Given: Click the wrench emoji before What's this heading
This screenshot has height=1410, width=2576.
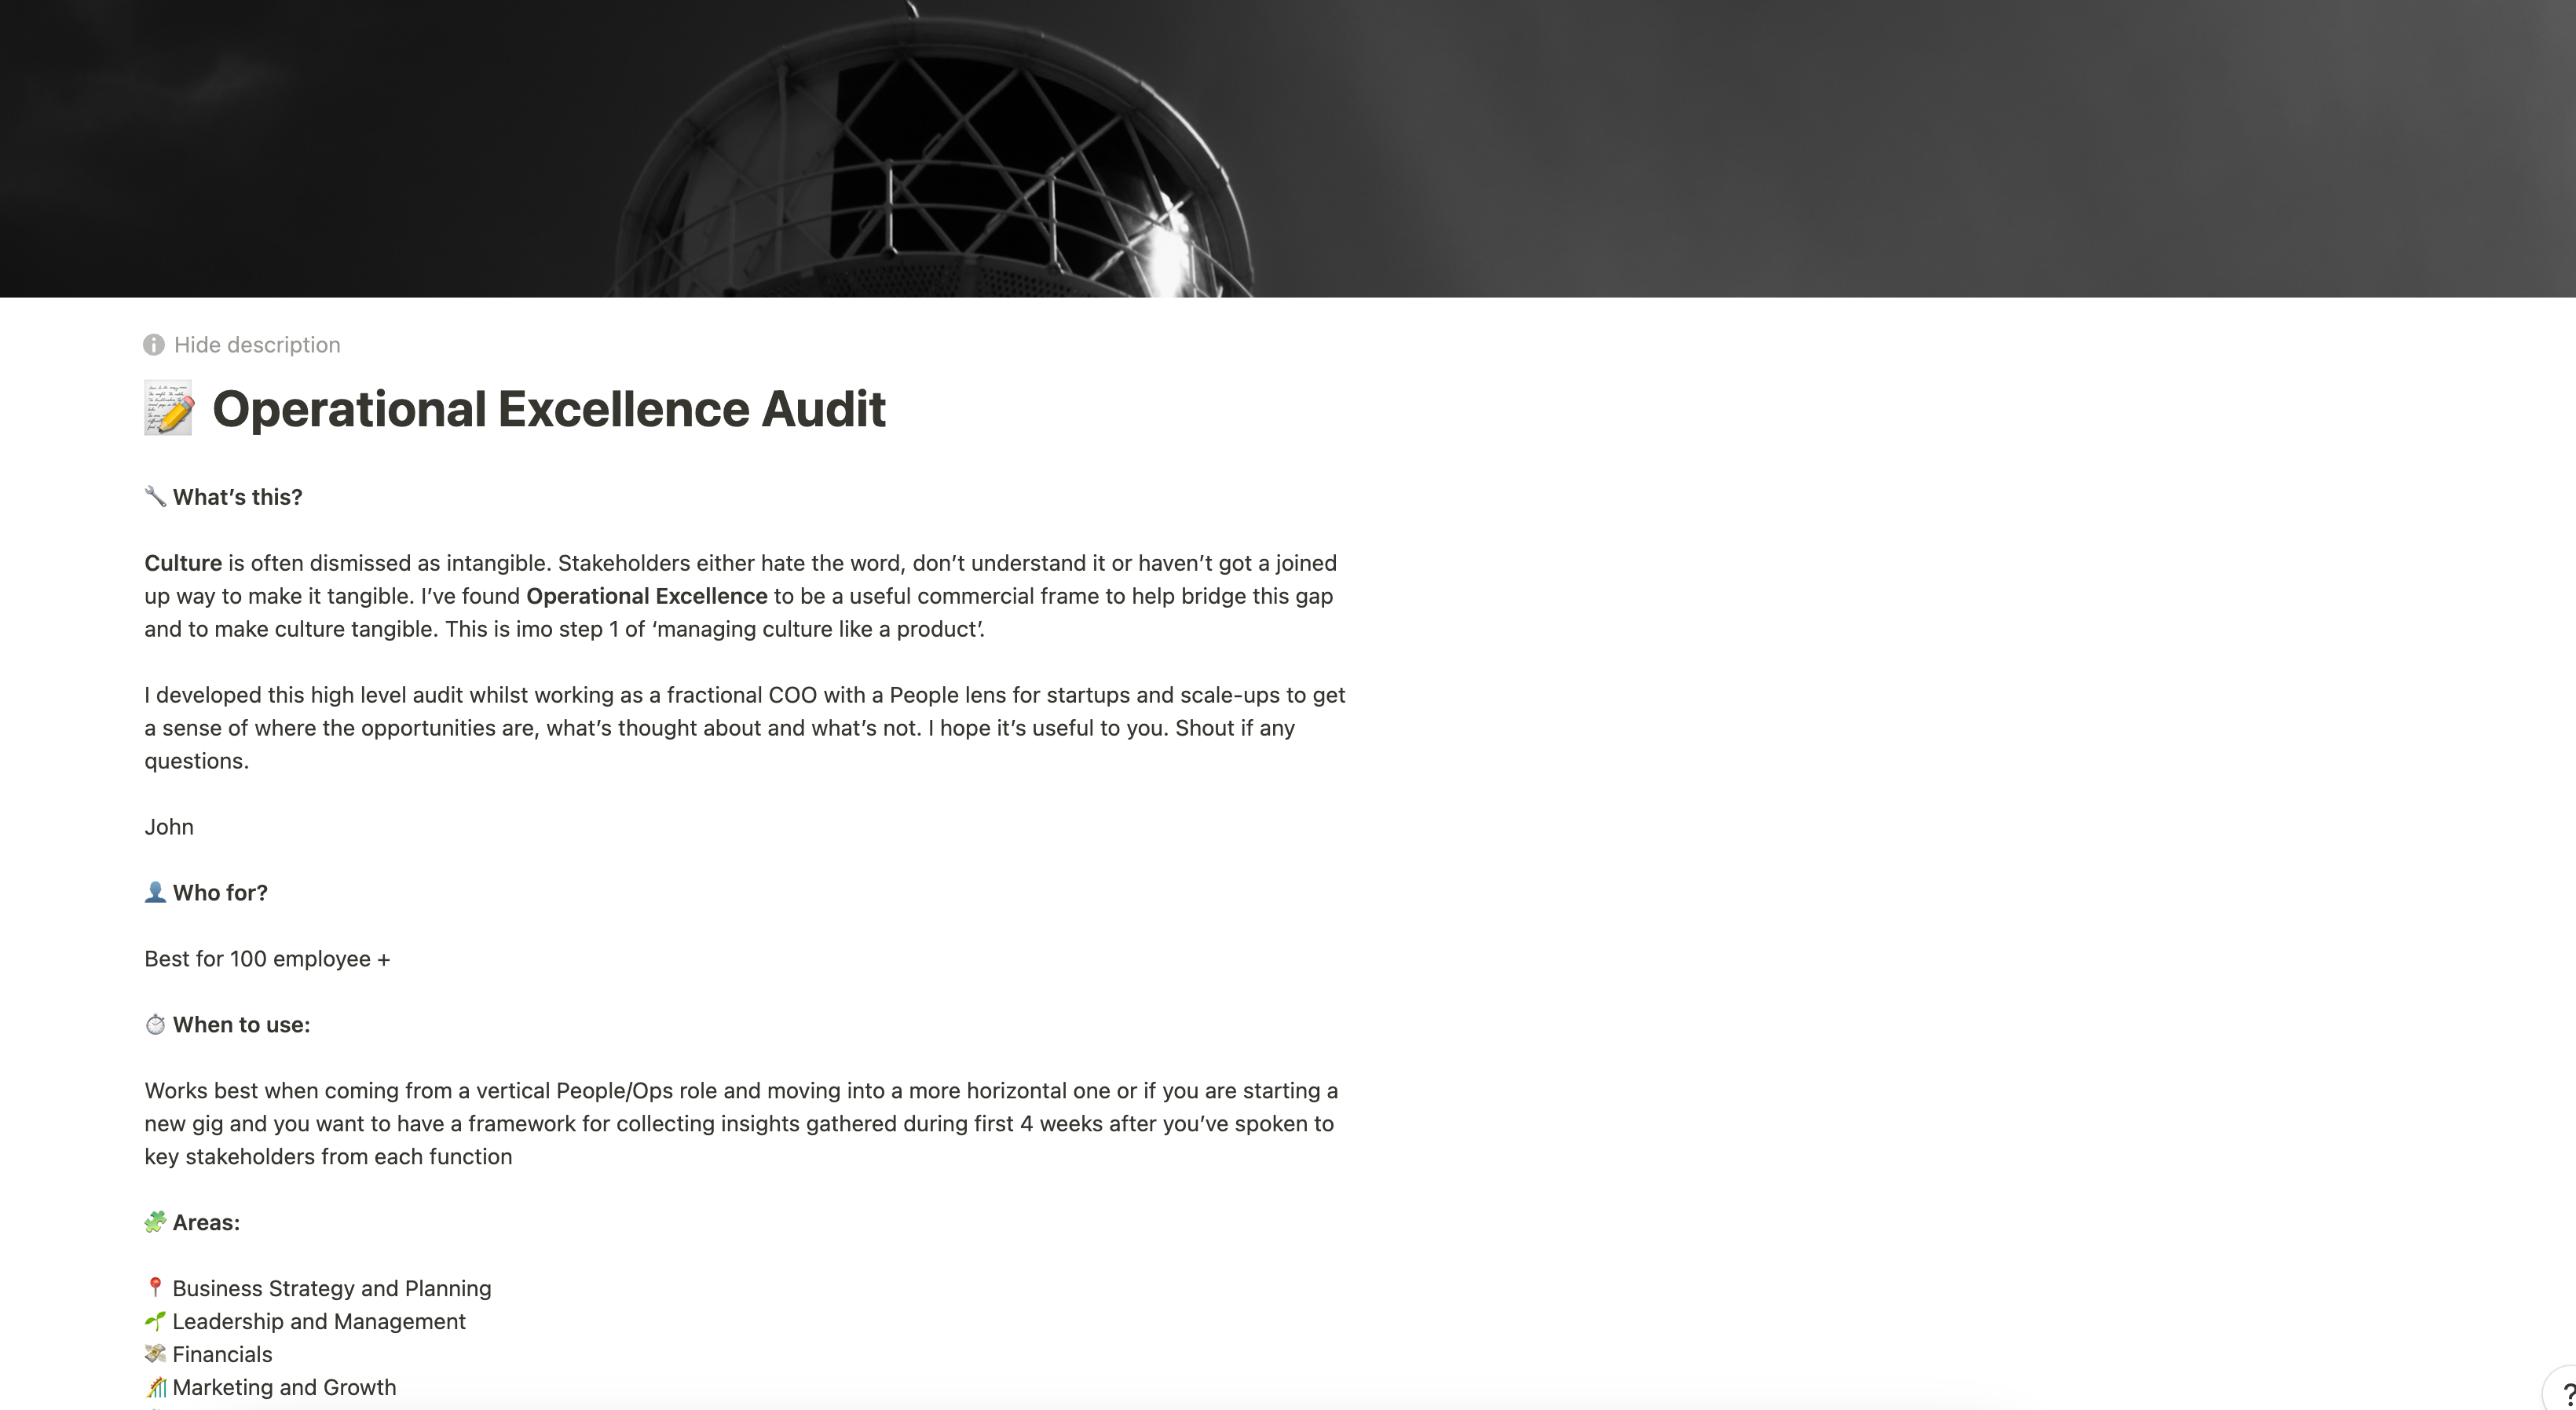Looking at the screenshot, I should 153,495.
